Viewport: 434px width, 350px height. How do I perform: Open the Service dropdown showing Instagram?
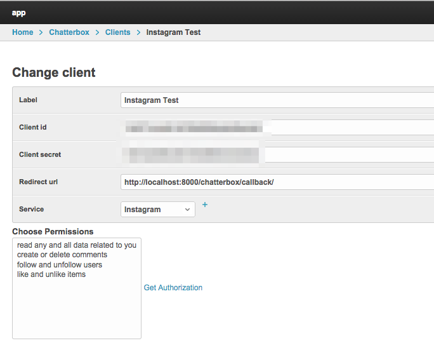(x=158, y=210)
